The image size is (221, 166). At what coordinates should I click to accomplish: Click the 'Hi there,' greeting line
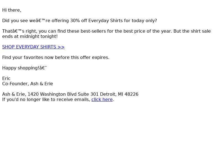12,10
